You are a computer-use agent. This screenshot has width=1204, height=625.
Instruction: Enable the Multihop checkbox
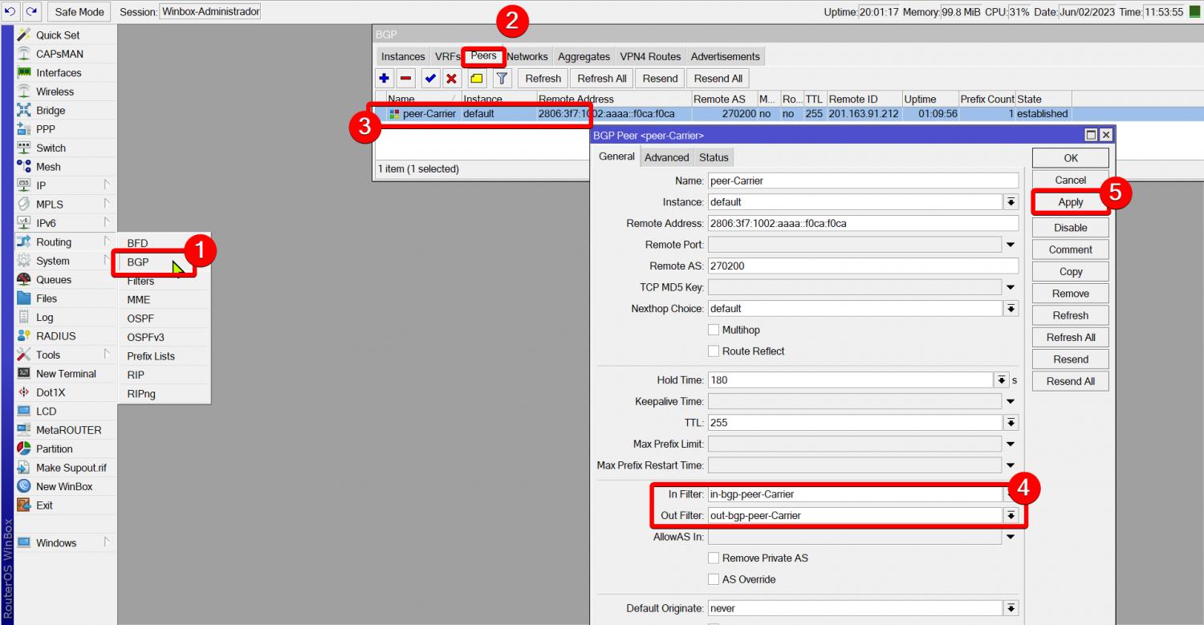(x=714, y=330)
